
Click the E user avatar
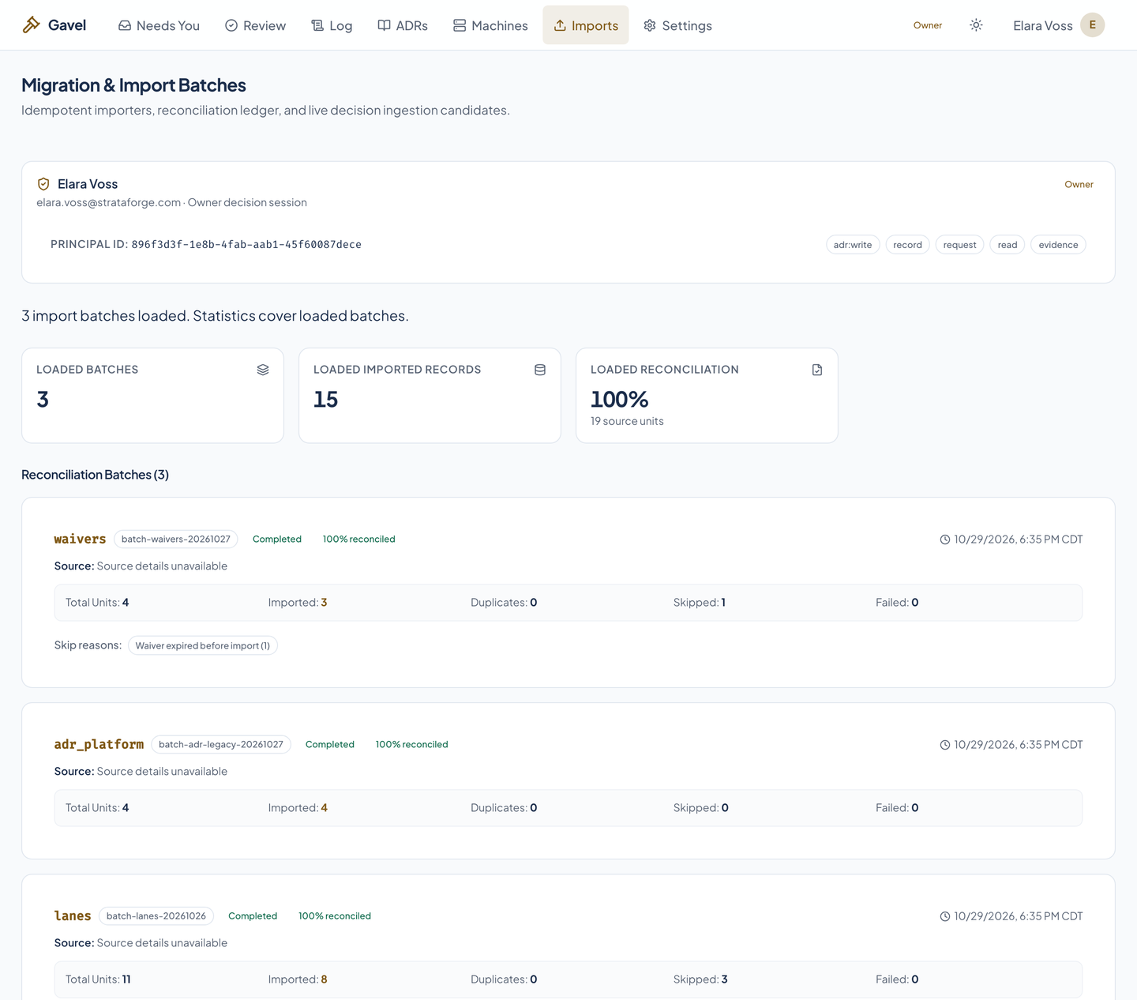pos(1093,25)
